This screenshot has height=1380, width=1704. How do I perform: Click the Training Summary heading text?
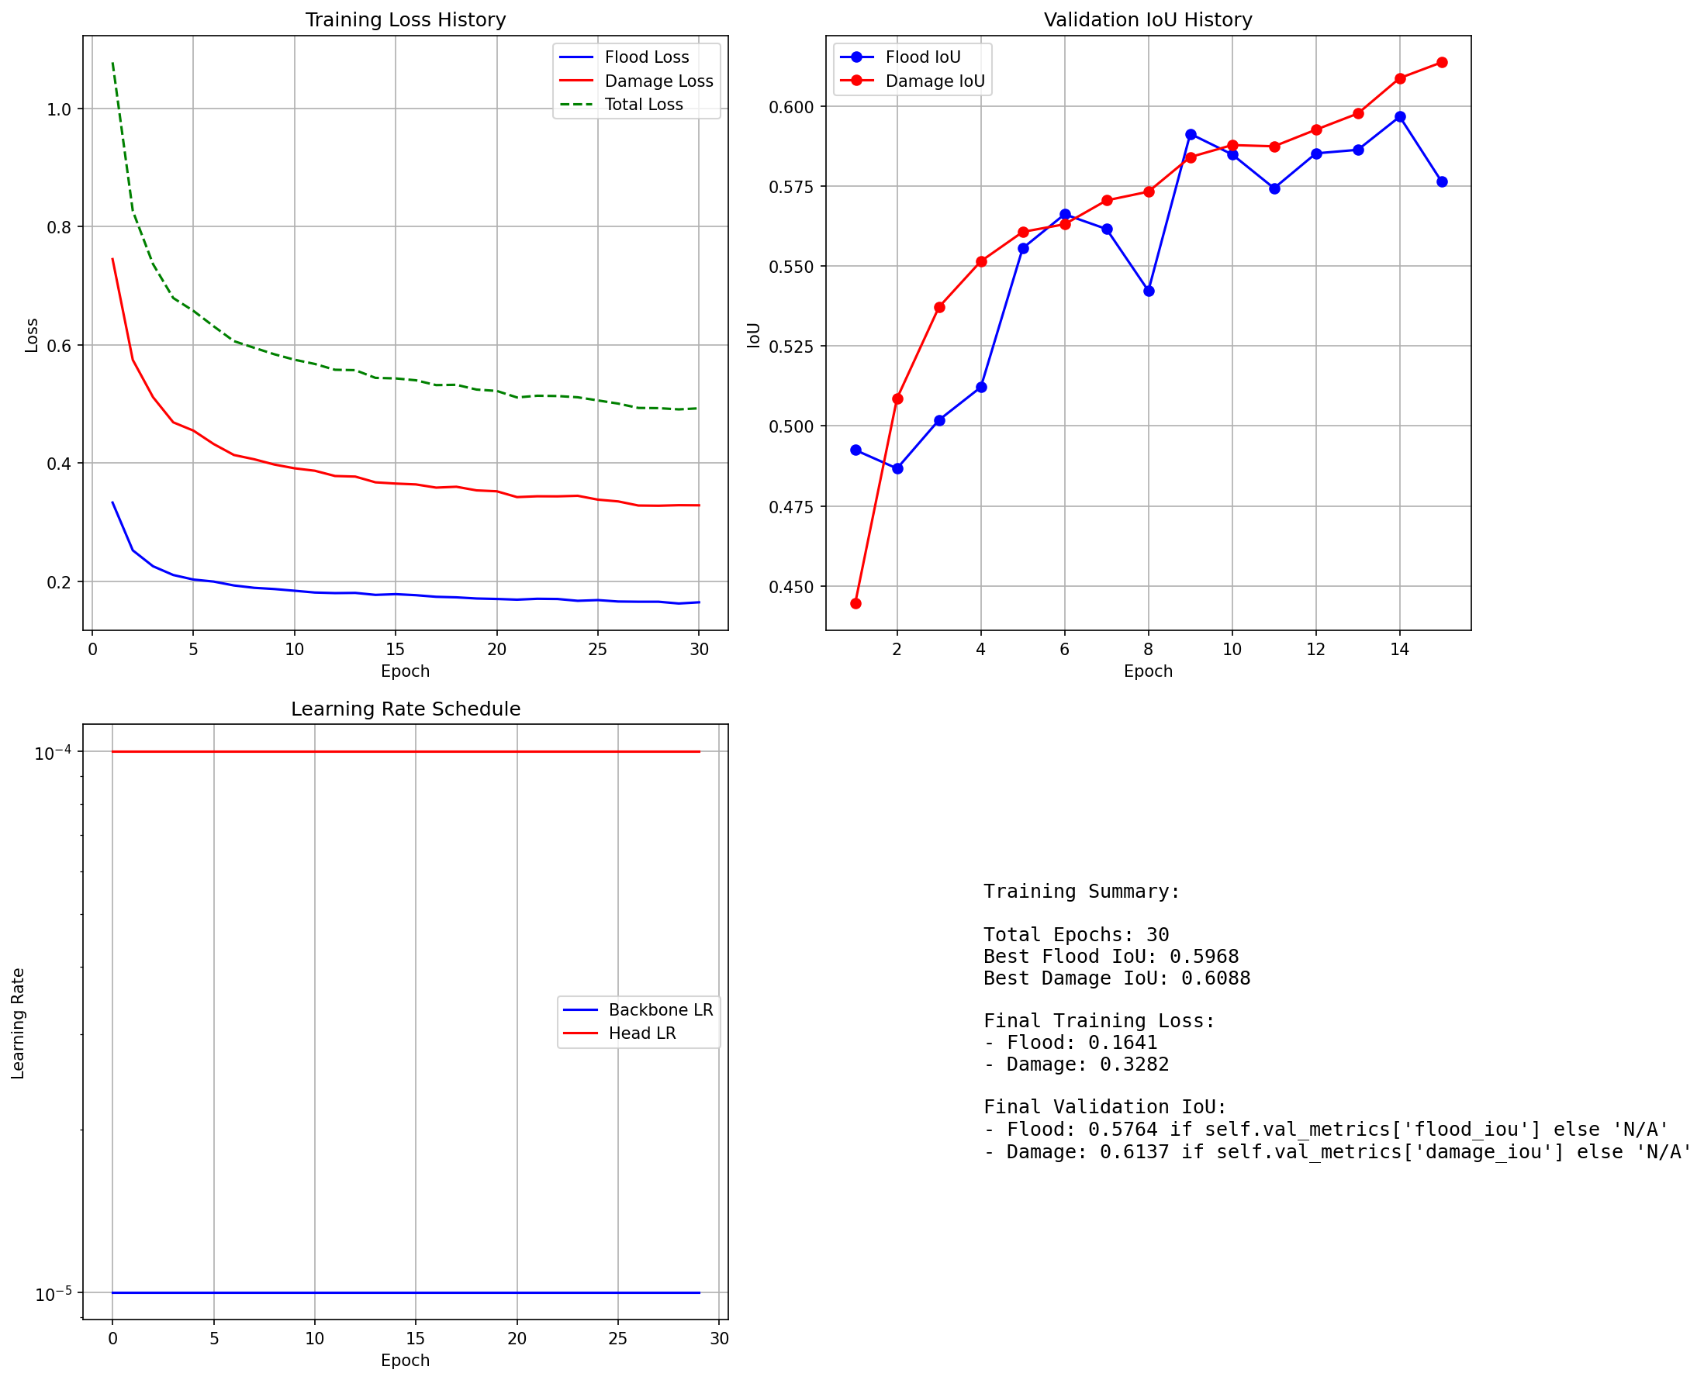[1080, 891]
